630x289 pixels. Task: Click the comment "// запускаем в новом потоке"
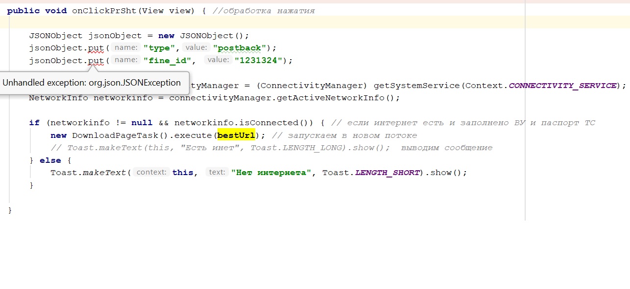[x=344, y=135]
